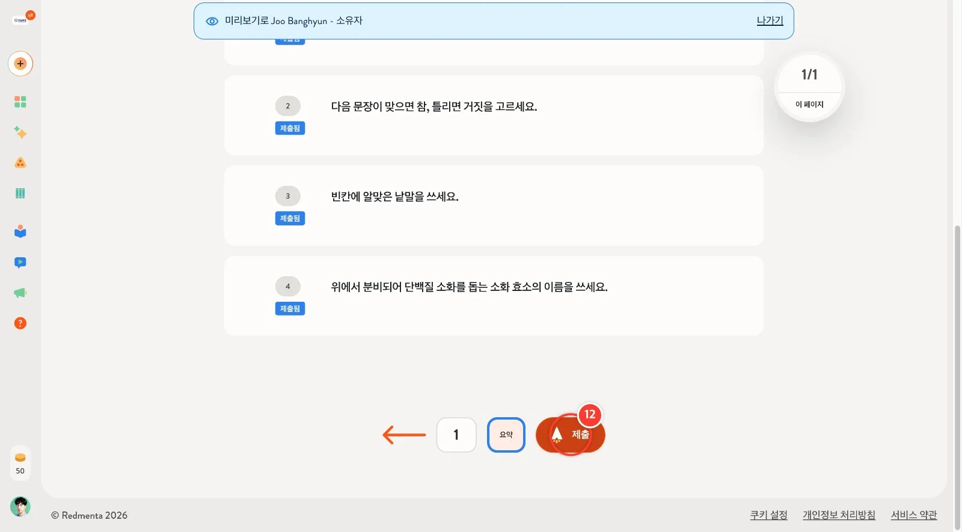This screenshot has width=962, height=532.
Task: Click question number 4 badge
Action: pyautogui.click(x=288, y=286)
